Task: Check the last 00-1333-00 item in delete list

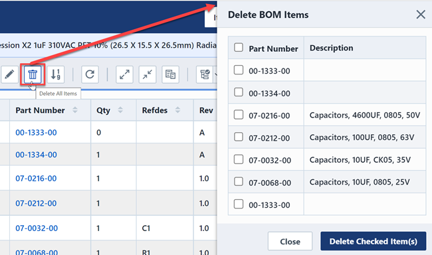Action: 239,204
